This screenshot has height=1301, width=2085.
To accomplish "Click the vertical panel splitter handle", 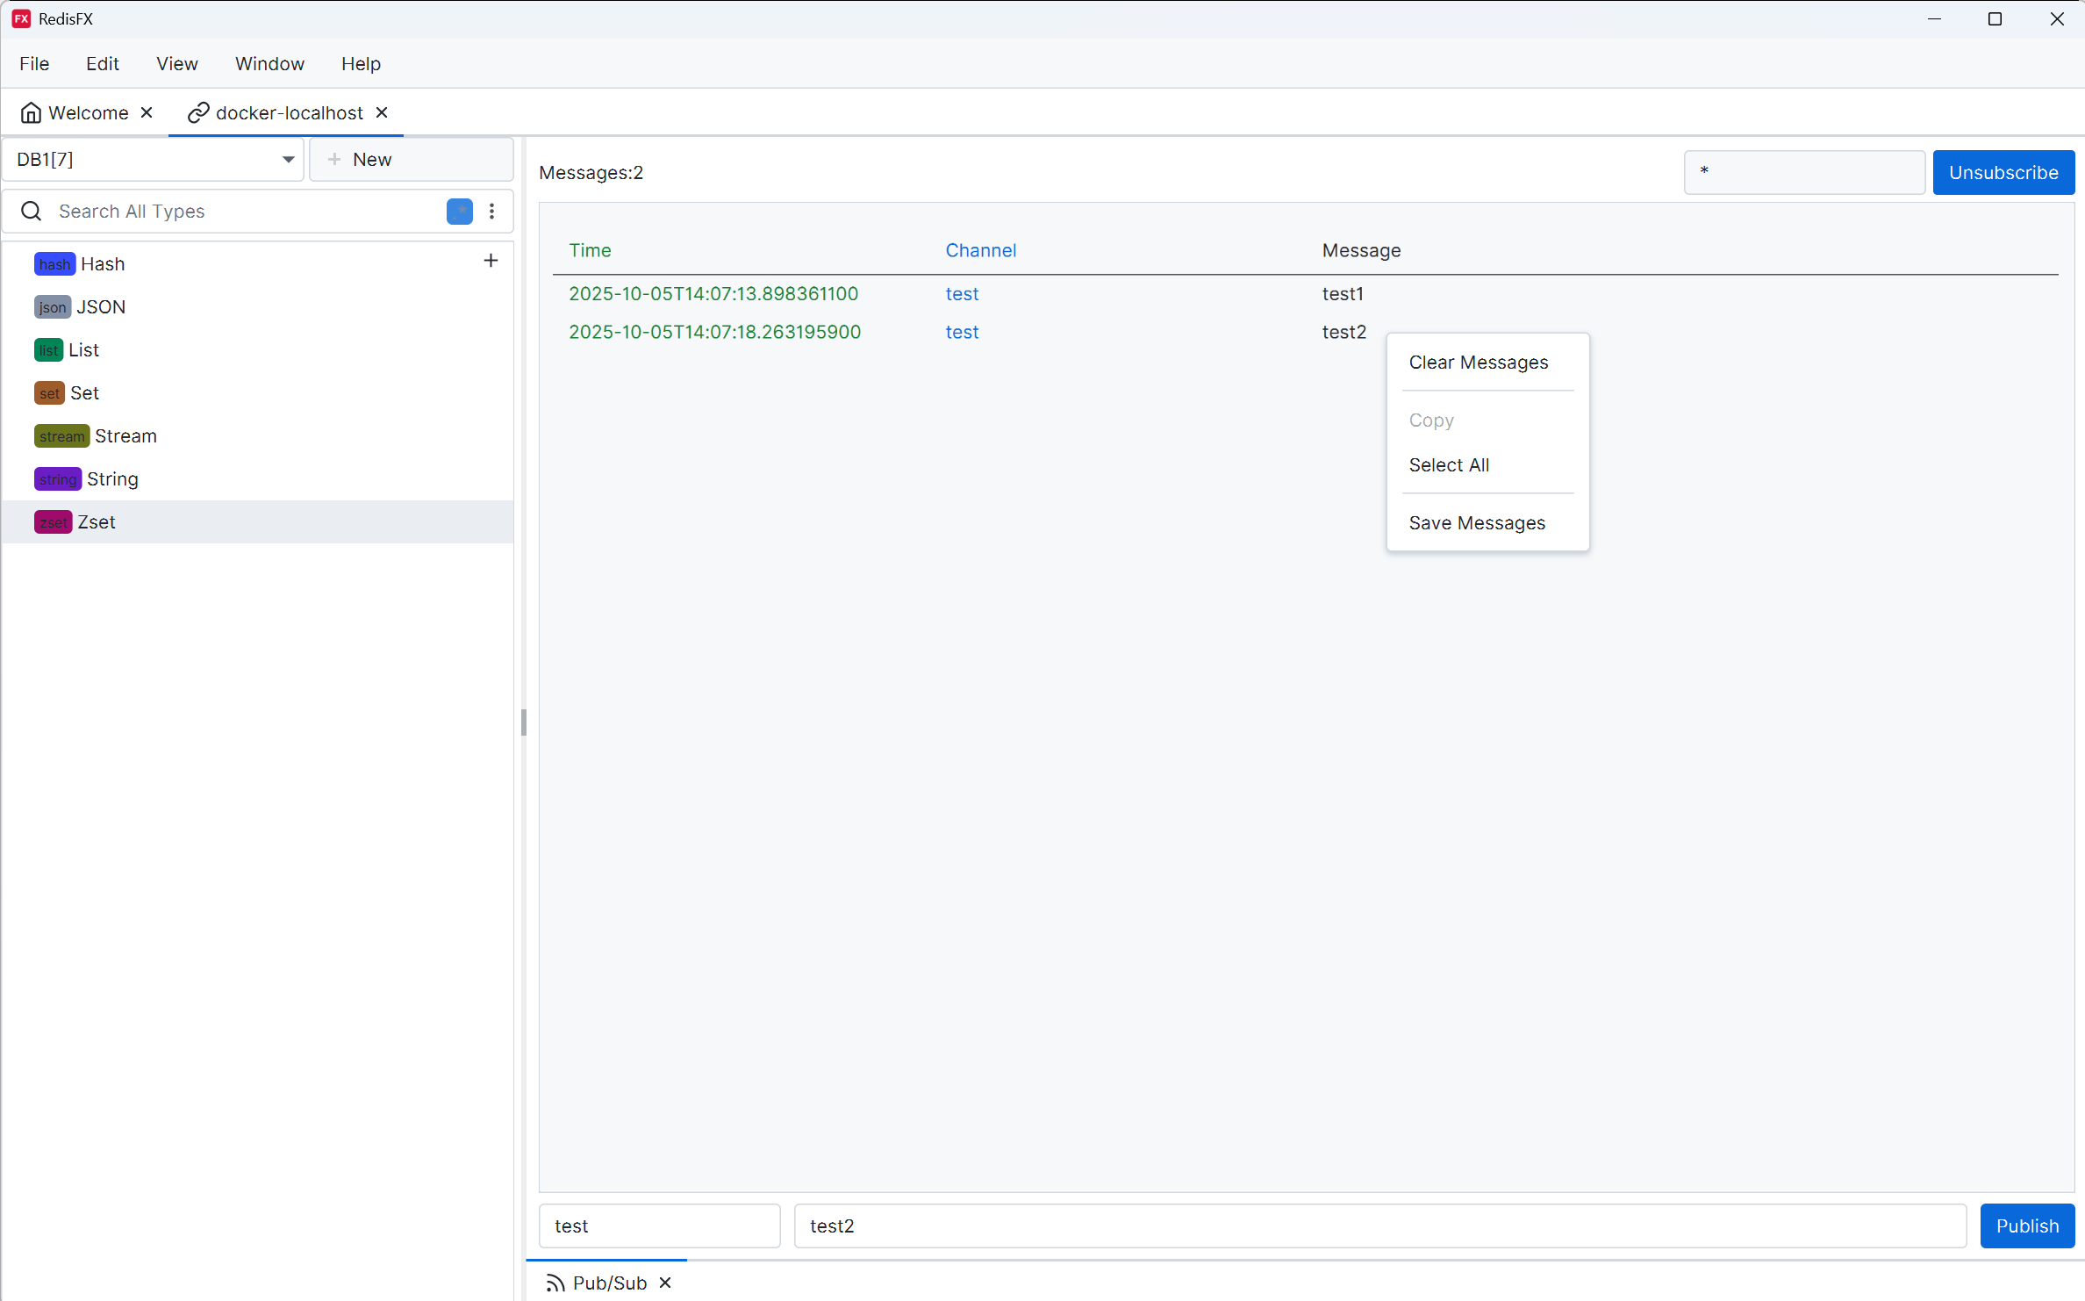I will click(524, 722).
